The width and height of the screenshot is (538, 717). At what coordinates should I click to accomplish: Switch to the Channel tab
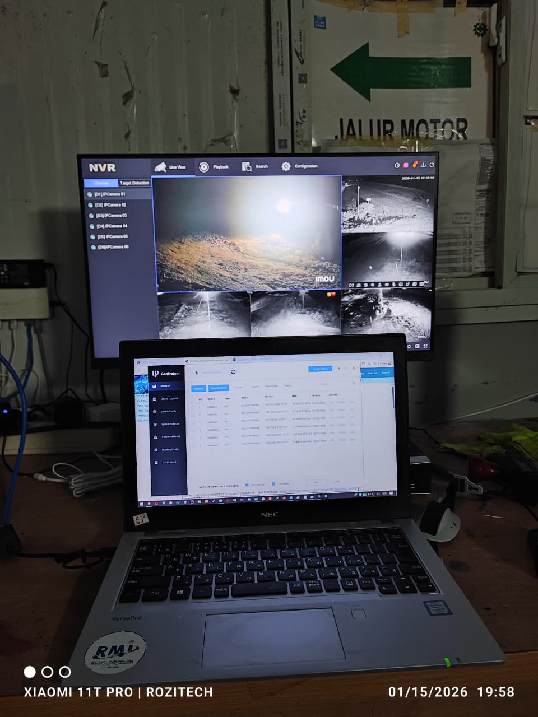pos(101,183)
